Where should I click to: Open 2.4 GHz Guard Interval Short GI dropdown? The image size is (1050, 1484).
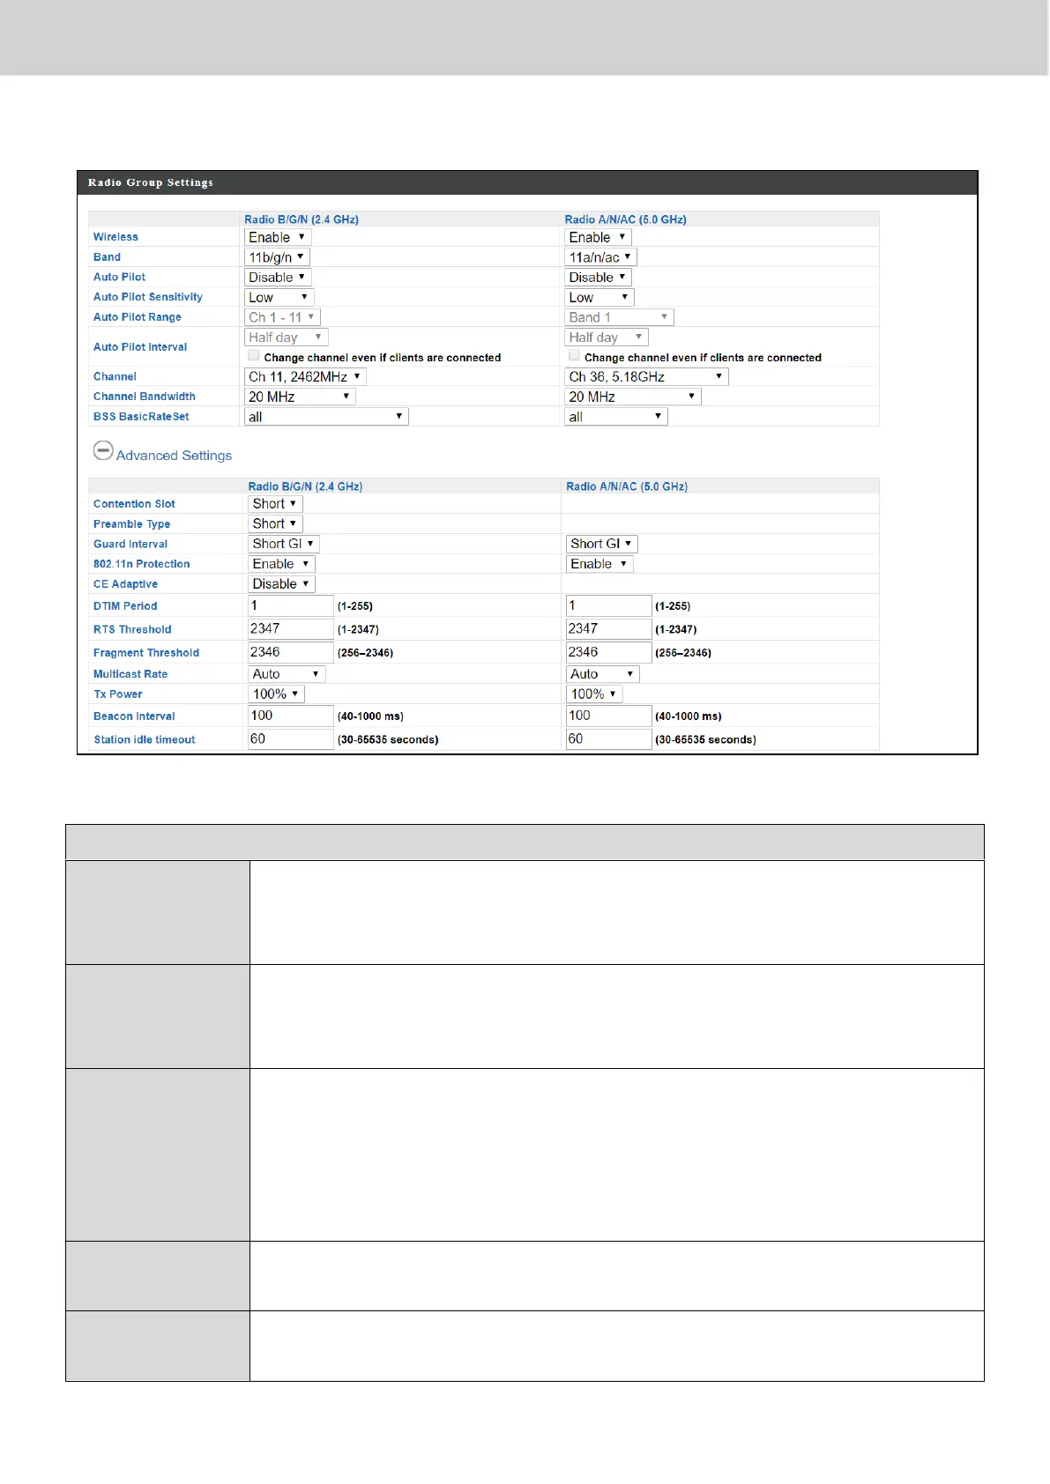pos(284,545)
